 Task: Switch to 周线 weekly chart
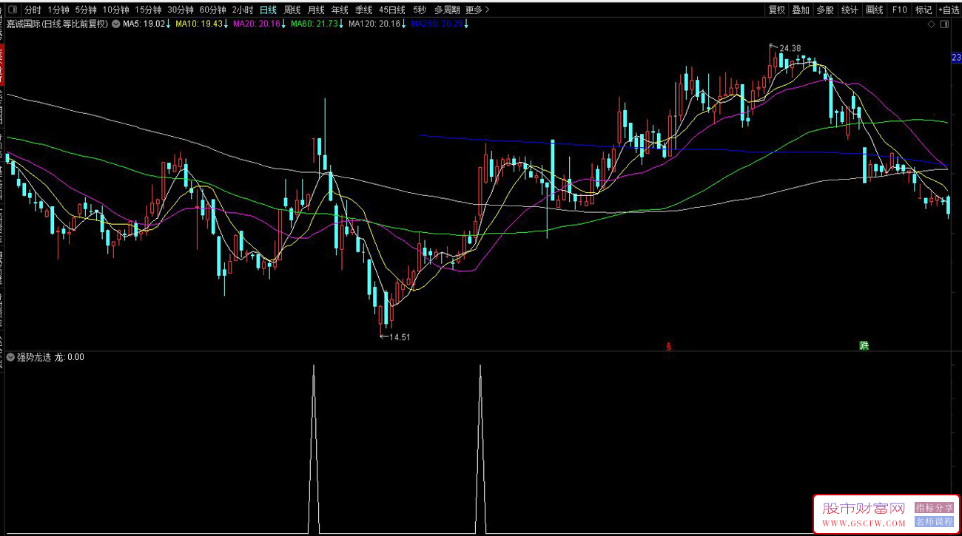point(292,10)
